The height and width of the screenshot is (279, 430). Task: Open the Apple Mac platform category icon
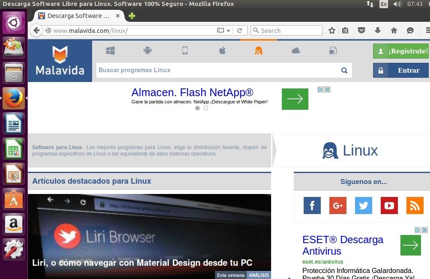click(x=222, y=50)
